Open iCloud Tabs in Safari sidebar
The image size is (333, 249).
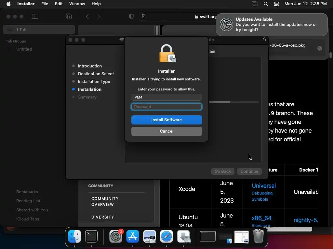click(x=28, y=219)
